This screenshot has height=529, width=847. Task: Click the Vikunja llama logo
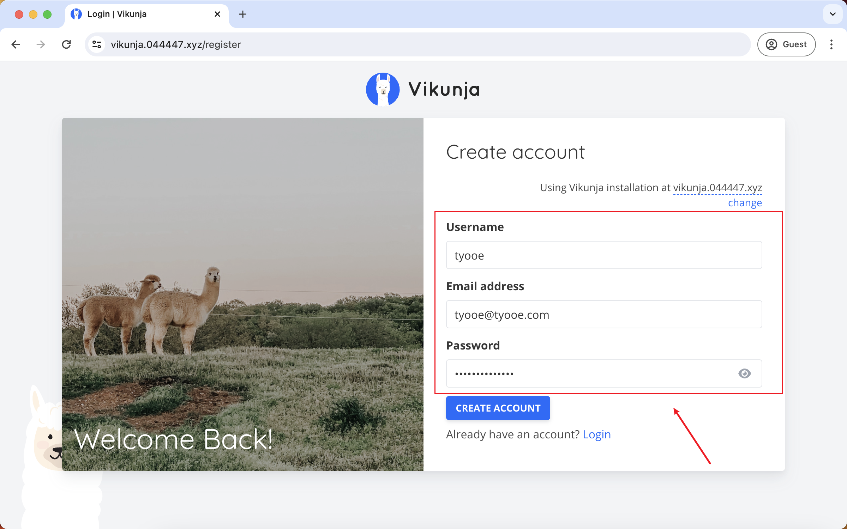click(x=383, y=89)
